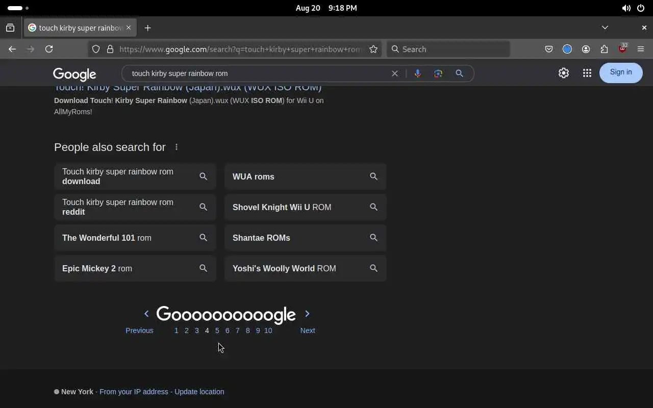This screenshot has height=408, width=653.
Task: Bookmark this page with the star icon
Action: click(x=373, y=49)
